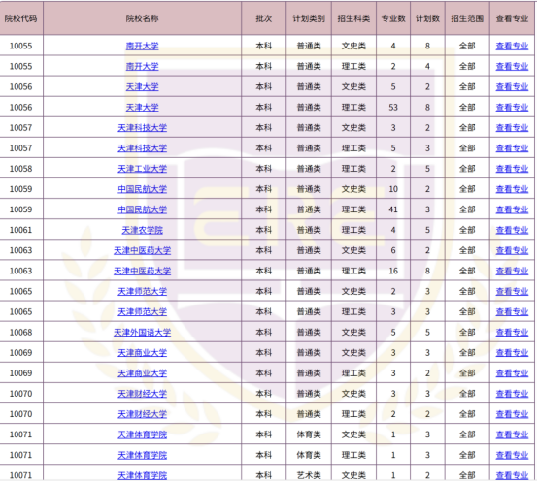Open 天津科技大学 link in 文史类 row
537x482 pixels.
tap(142, 128)
